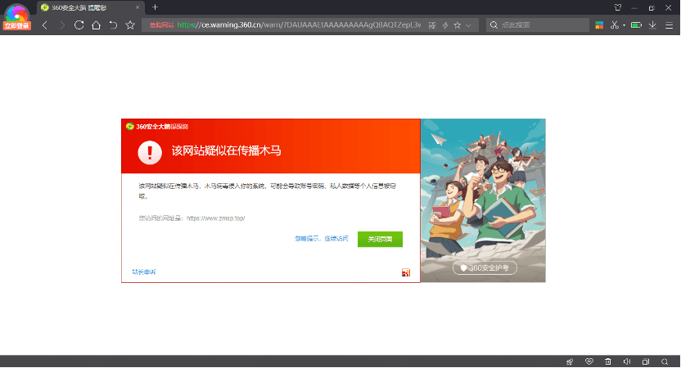Click the skin shirt icon in the title bar

click(618, 7)
